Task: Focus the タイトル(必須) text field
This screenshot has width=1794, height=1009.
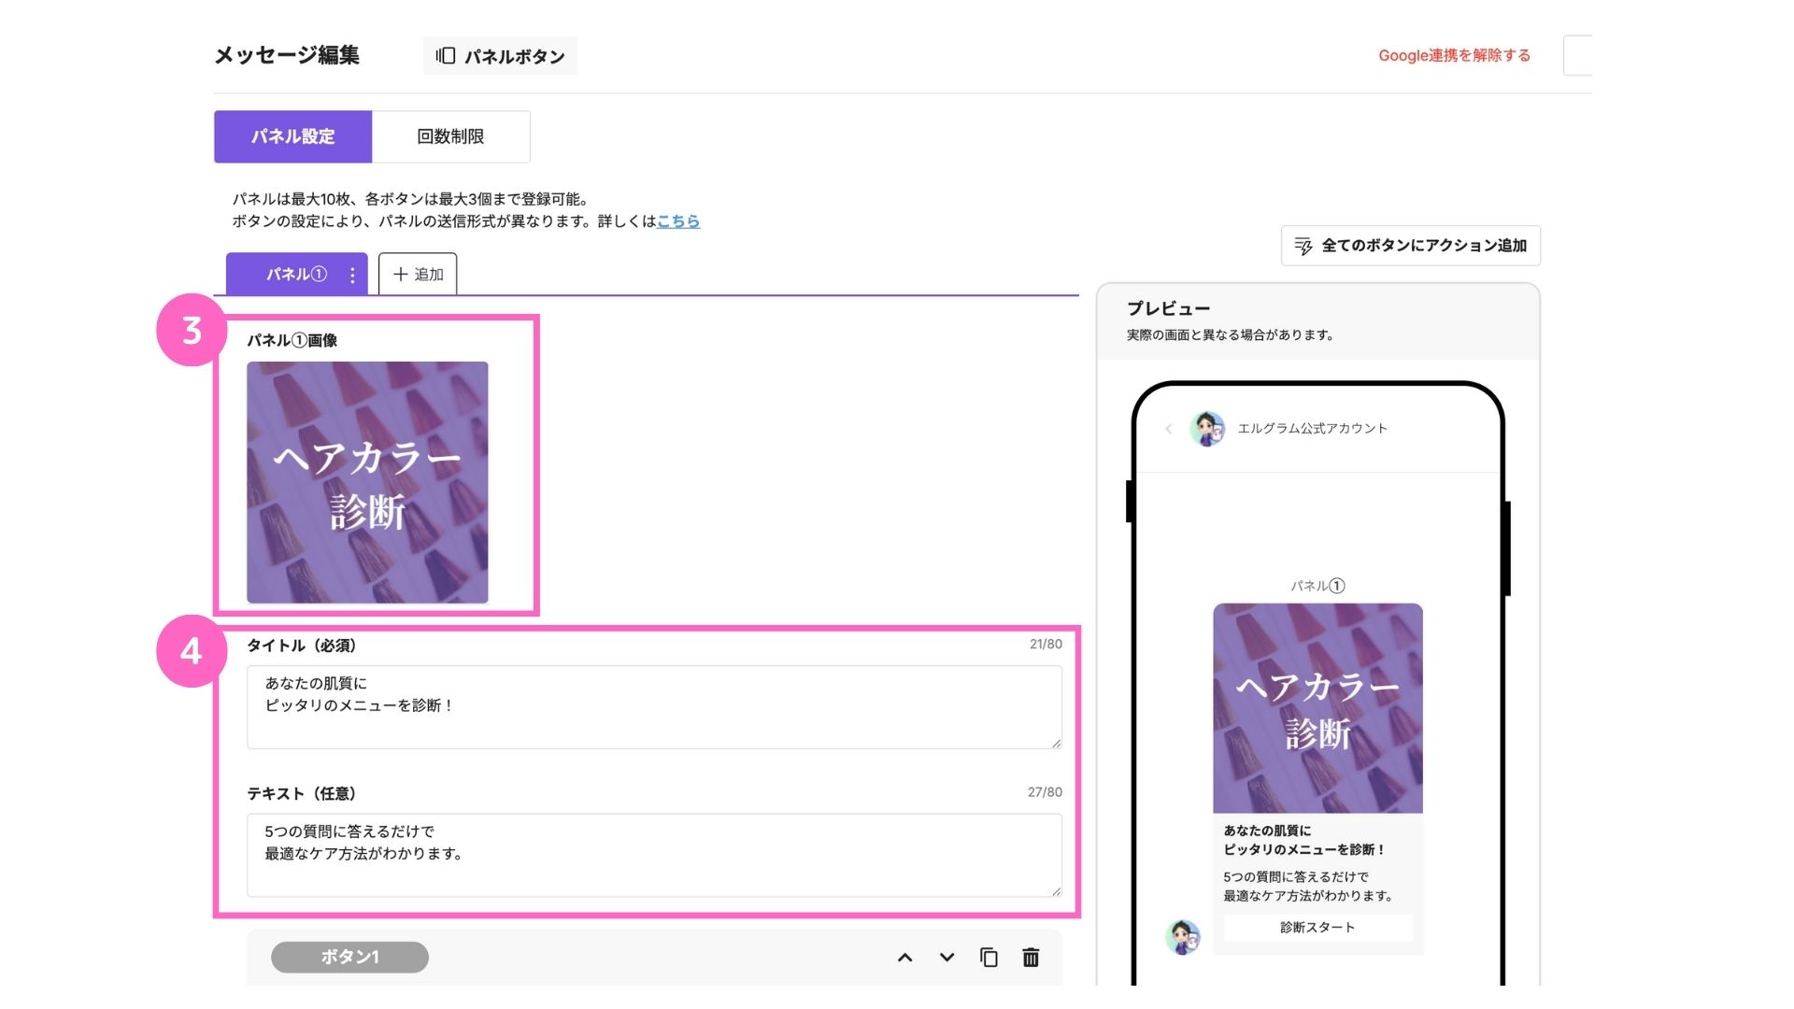Action: click(654, 707)
